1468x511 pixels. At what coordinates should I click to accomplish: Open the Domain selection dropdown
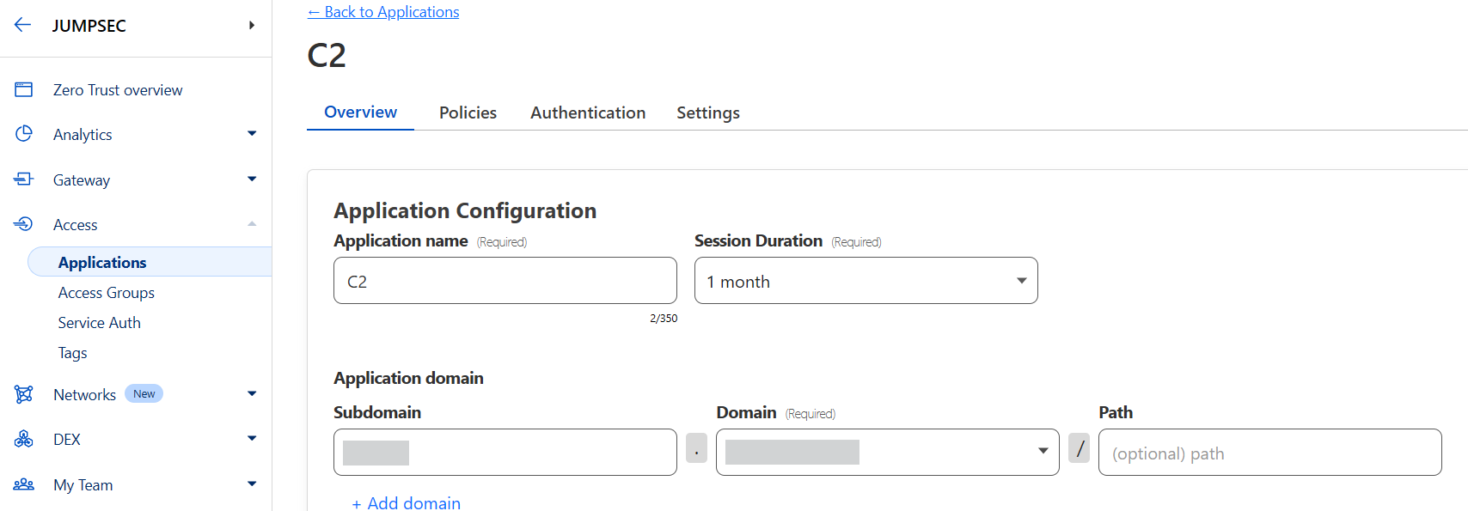coord(887,452)
